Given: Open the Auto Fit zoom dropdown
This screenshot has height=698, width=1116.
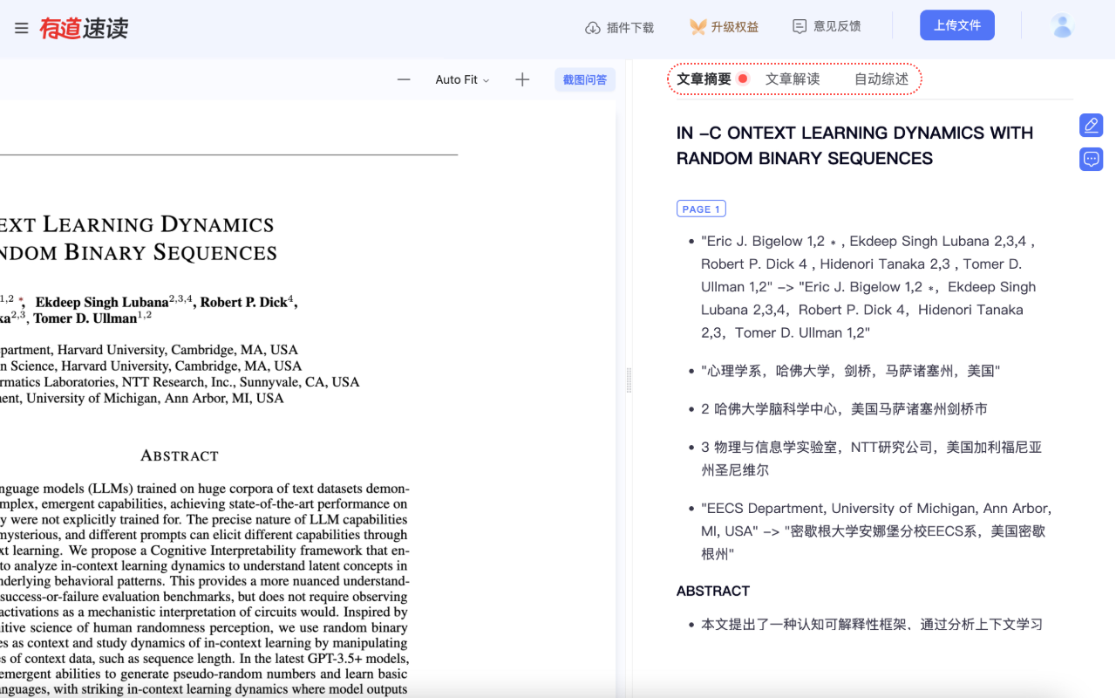Looking at the screenshot, I should click(462, 79).
